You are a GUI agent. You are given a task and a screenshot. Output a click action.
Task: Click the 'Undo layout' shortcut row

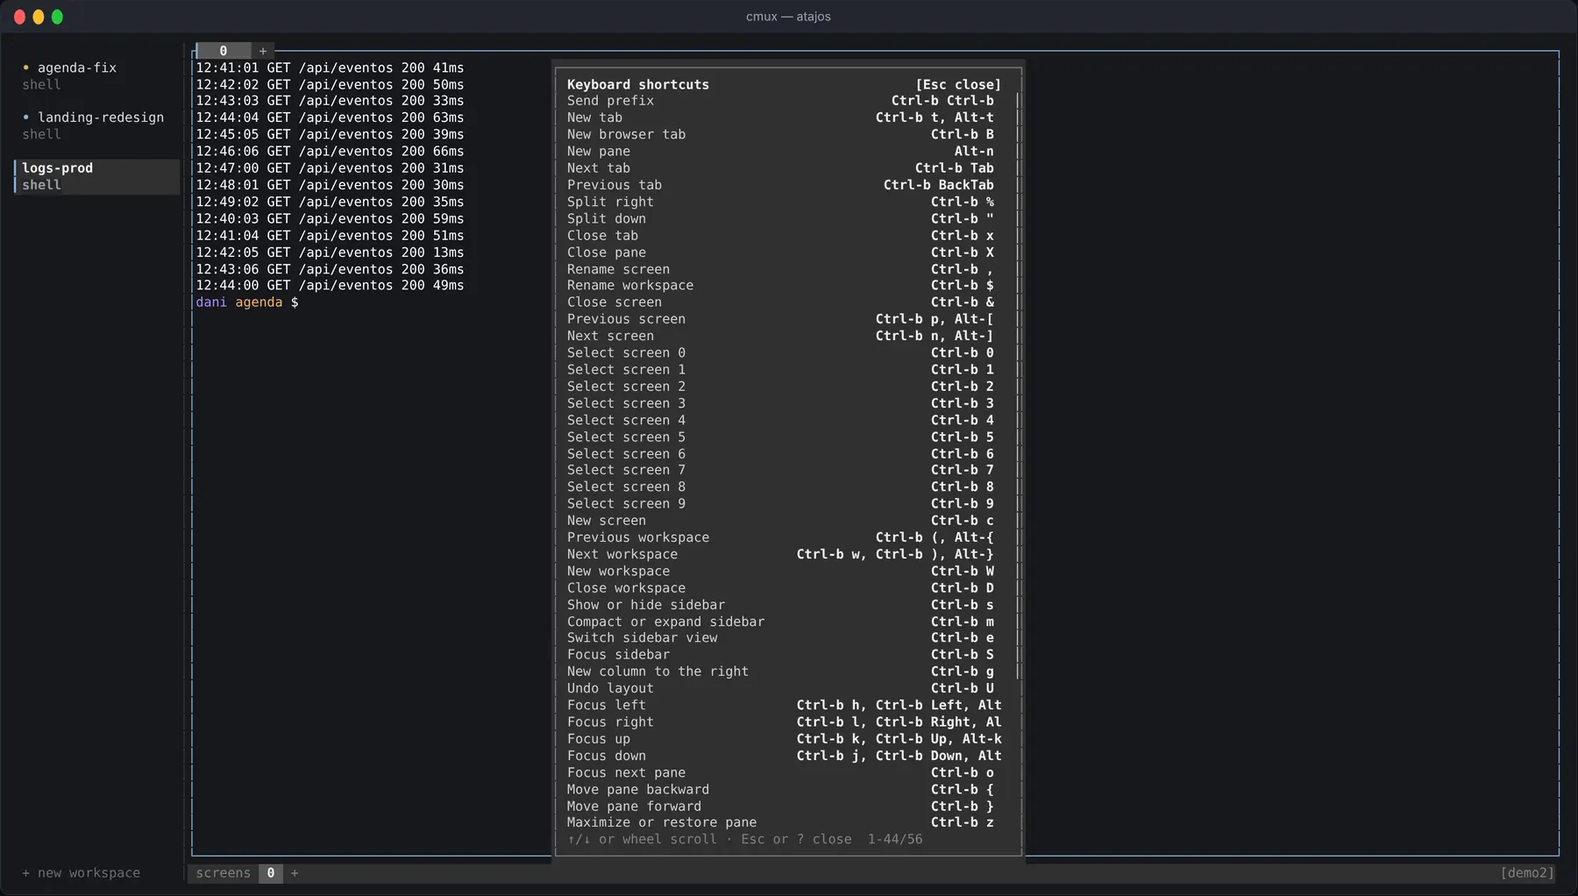[x=780, y=688]
